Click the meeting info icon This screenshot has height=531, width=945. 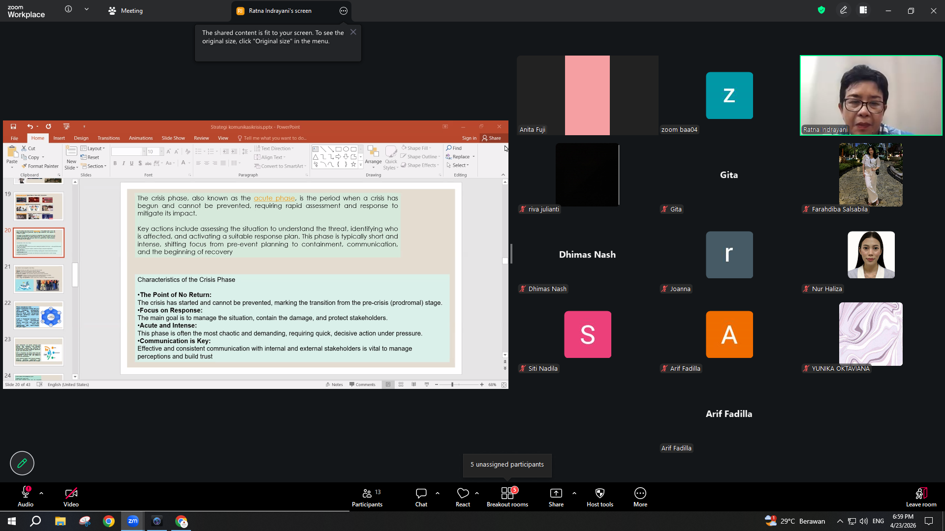(68, 9)
